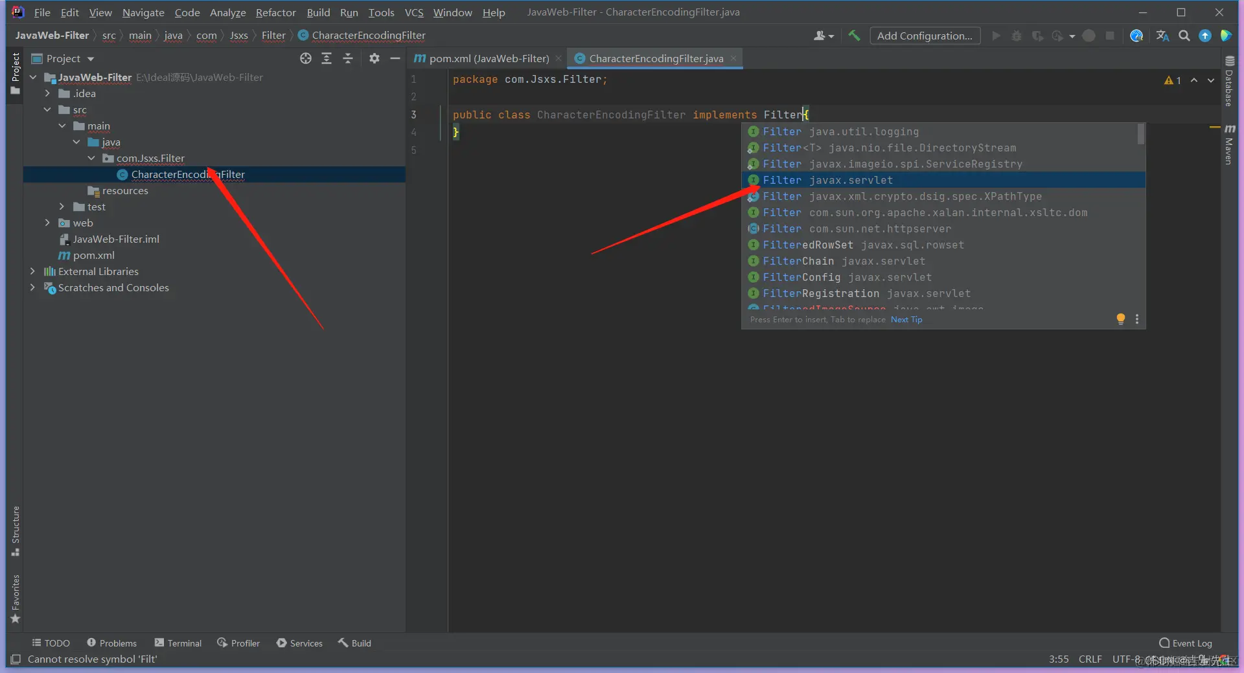Open the Database tool window

(x=1229, y=80)
